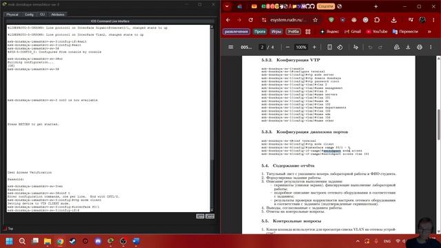441x248 pixels.
Task: Expand hidden bookmarks with double chevron
Action: pos(429,32)
